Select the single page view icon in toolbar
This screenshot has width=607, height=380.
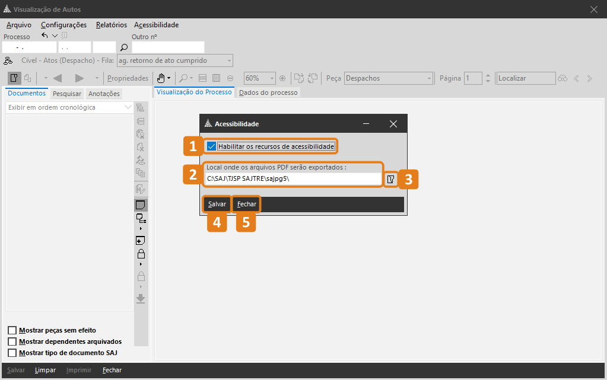coord(14,78)
